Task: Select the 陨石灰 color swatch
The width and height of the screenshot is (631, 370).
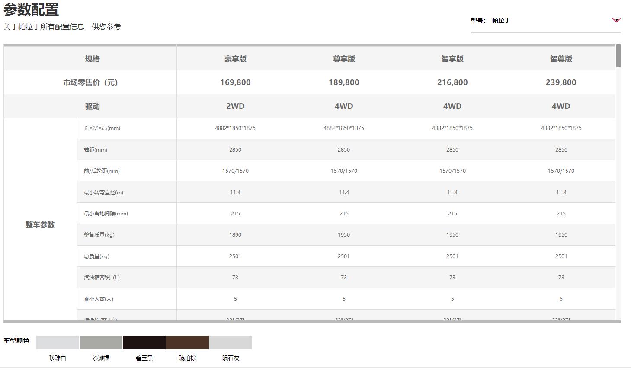Action: (231, 342)
